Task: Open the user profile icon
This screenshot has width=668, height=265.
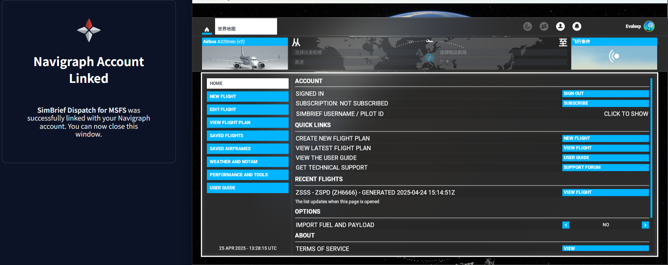Action: pyautogui.click(x=560, y=26)
